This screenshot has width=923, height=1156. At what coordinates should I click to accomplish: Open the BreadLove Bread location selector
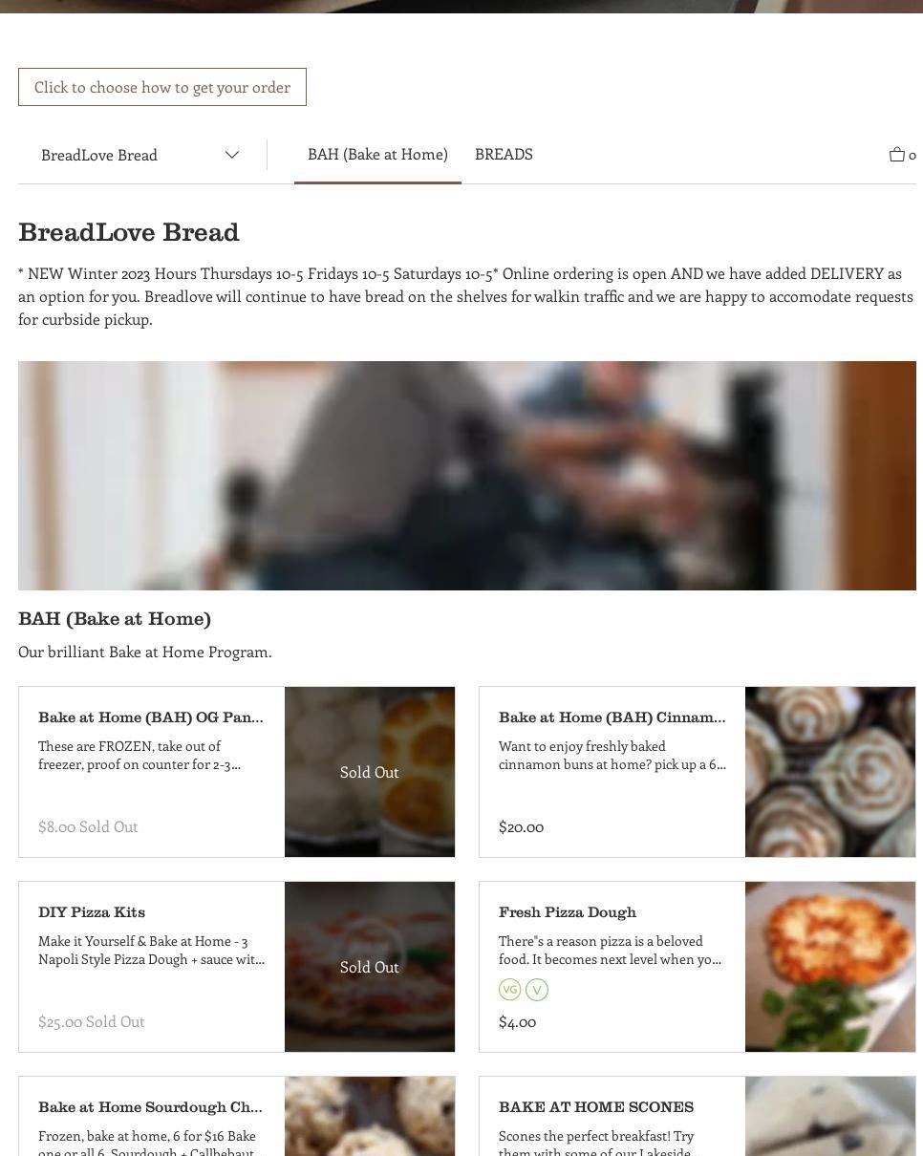point(140,155)
